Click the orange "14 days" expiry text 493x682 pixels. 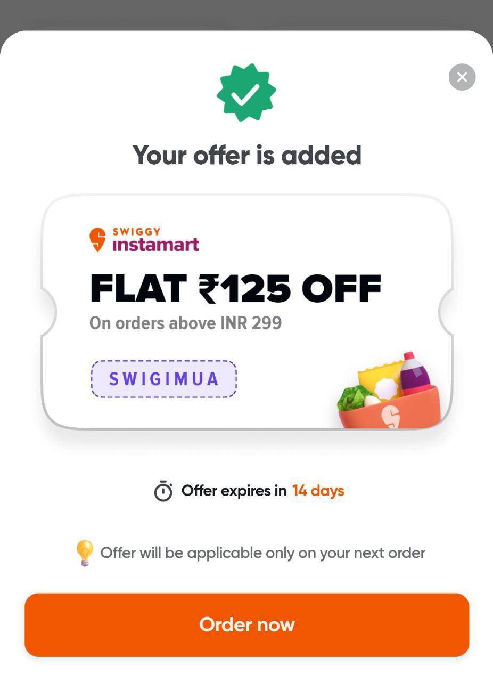tap(318, 491)
